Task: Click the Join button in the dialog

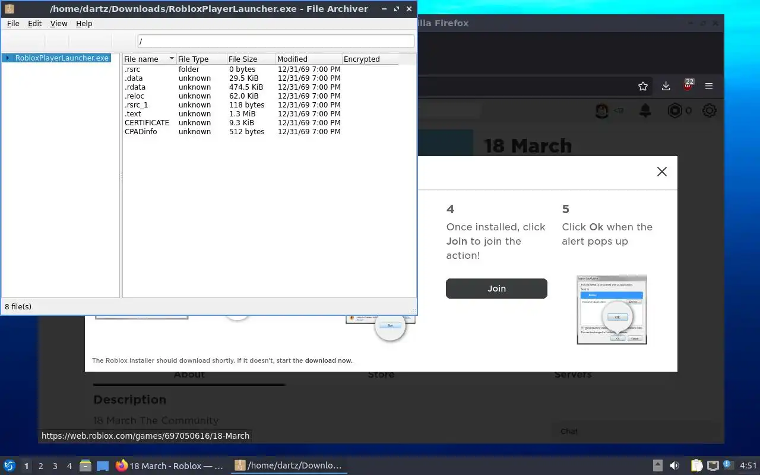Action: pyautogui.click(x=496, y=289)
